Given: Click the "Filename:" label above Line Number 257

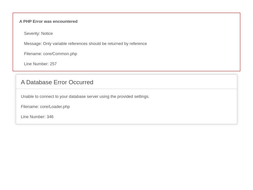Looking at the screenshot, I should click(33, 54).
